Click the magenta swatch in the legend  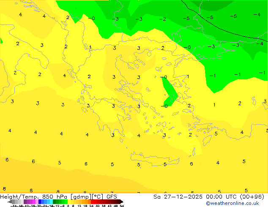(x=34, y=202)
